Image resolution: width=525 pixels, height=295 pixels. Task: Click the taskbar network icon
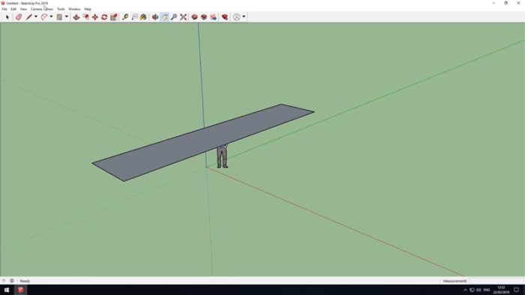(x=472, y=290)
